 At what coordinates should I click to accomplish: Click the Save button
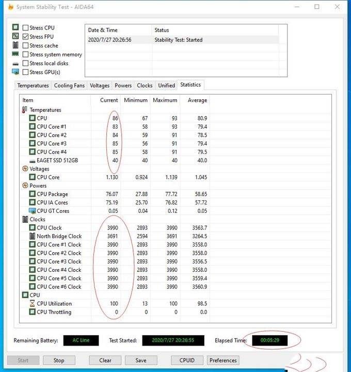(x=141, y=360)
